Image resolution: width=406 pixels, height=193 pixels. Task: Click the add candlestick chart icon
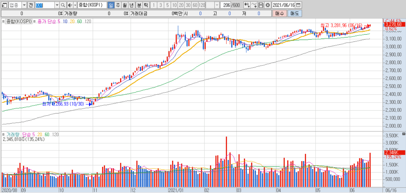tap(247, 5)
